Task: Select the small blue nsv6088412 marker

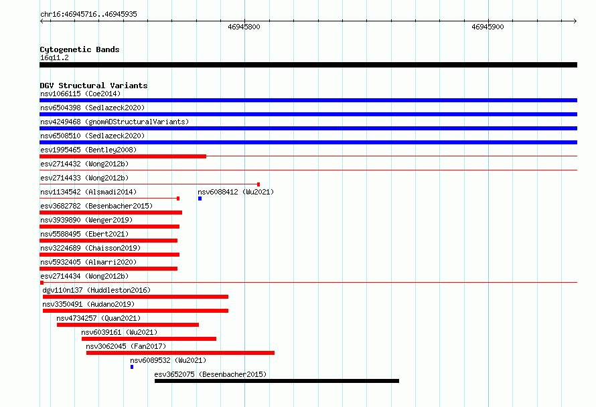Action: coord(200,198)
